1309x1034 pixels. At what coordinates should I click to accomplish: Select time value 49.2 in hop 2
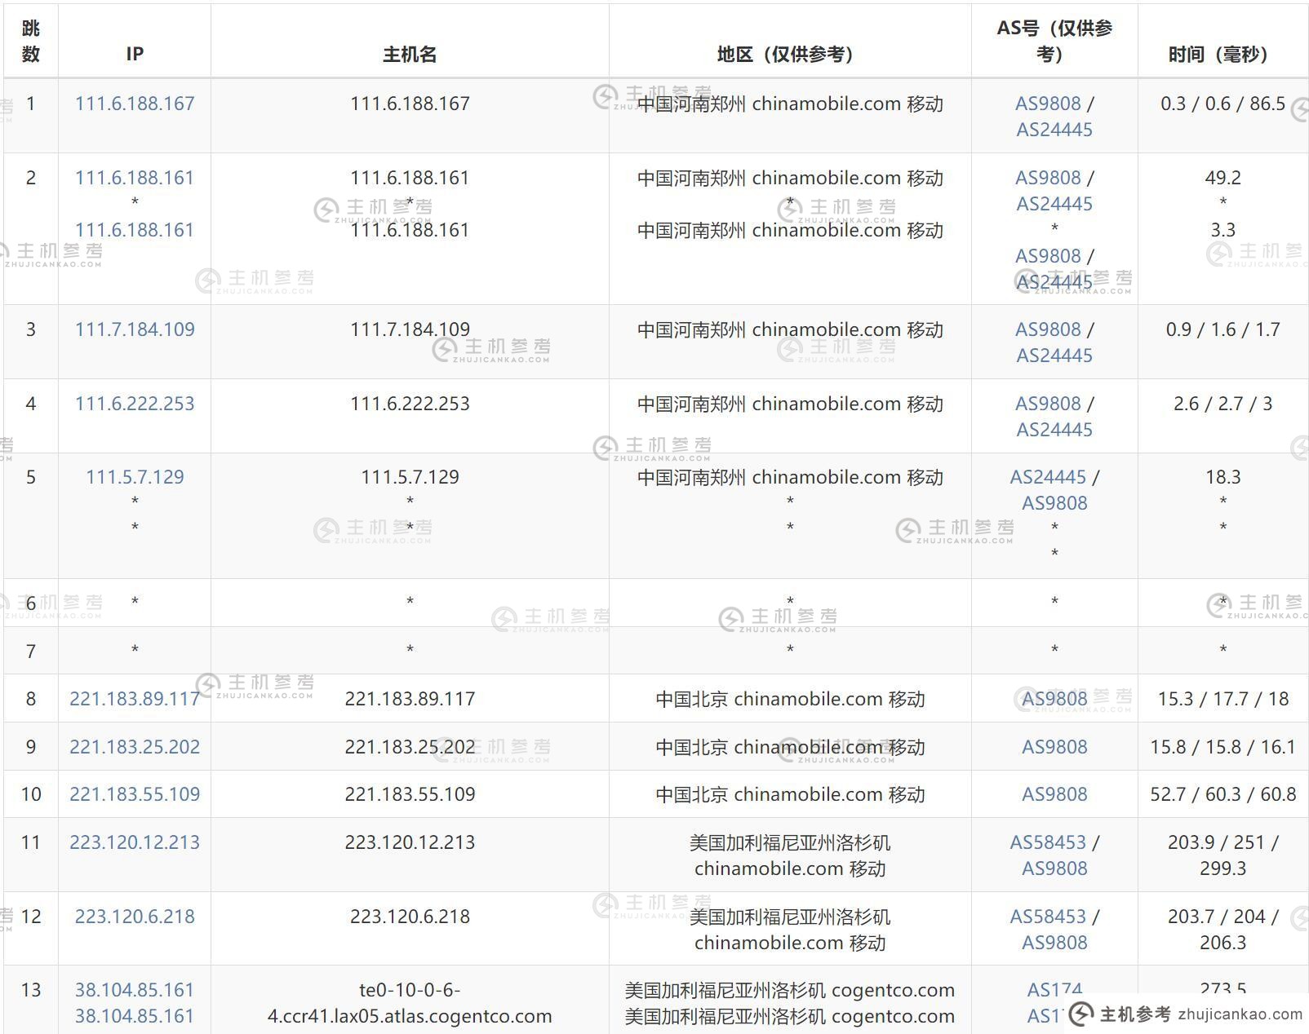coord(1222,178)
